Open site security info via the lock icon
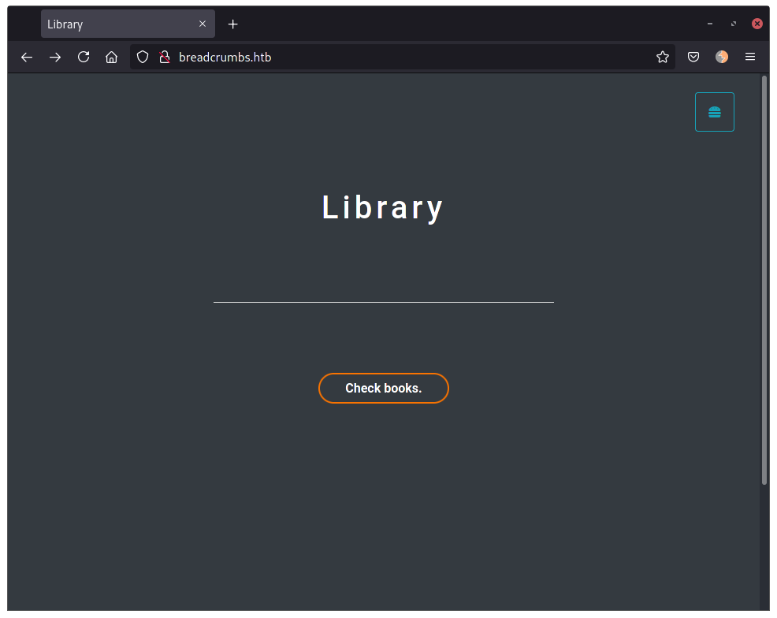 164,57
